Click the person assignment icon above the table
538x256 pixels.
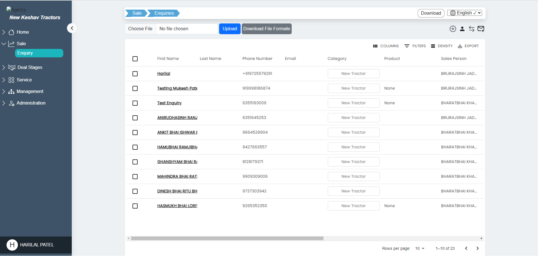pyautogui.click(x=462, y=29)
